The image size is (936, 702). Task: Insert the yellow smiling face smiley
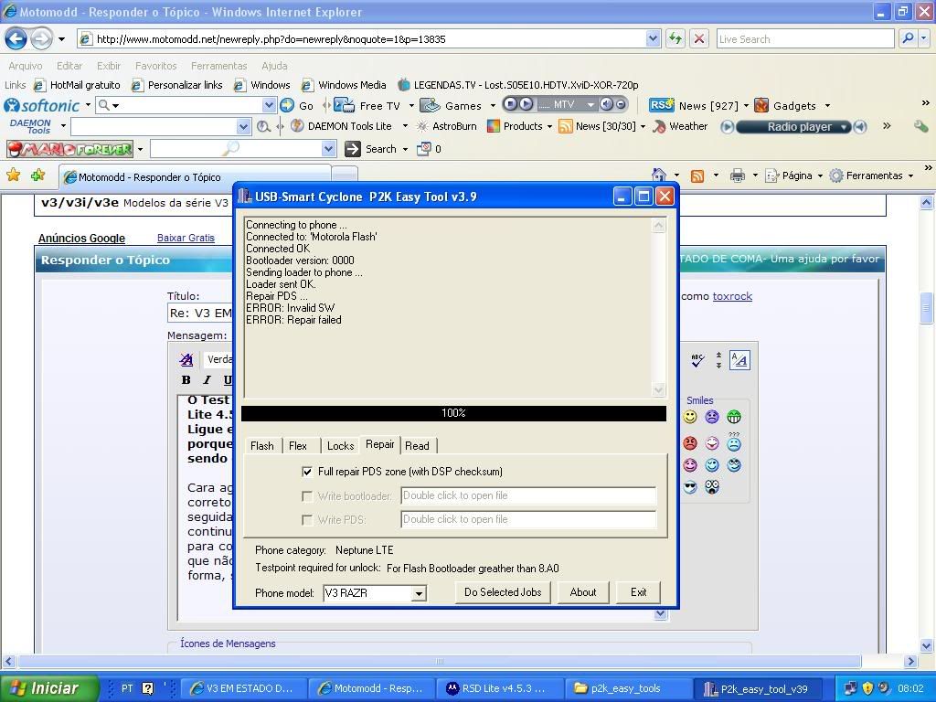coord(690,417)
